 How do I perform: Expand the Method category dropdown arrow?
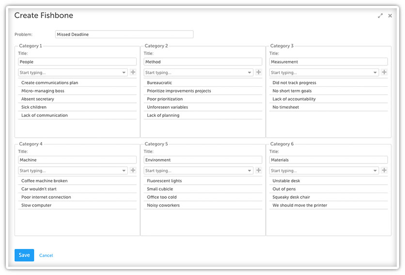[x=249, y=73]
